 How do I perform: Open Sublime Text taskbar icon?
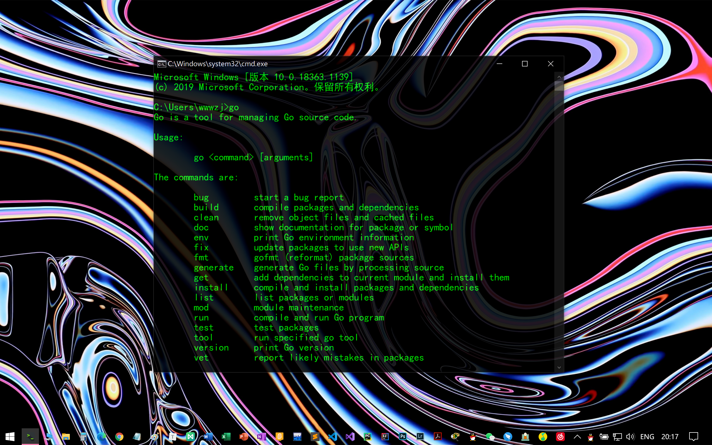tap(315, 436)
